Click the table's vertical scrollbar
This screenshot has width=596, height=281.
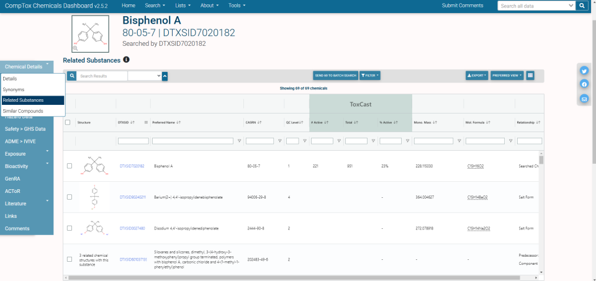pos(541,211)
